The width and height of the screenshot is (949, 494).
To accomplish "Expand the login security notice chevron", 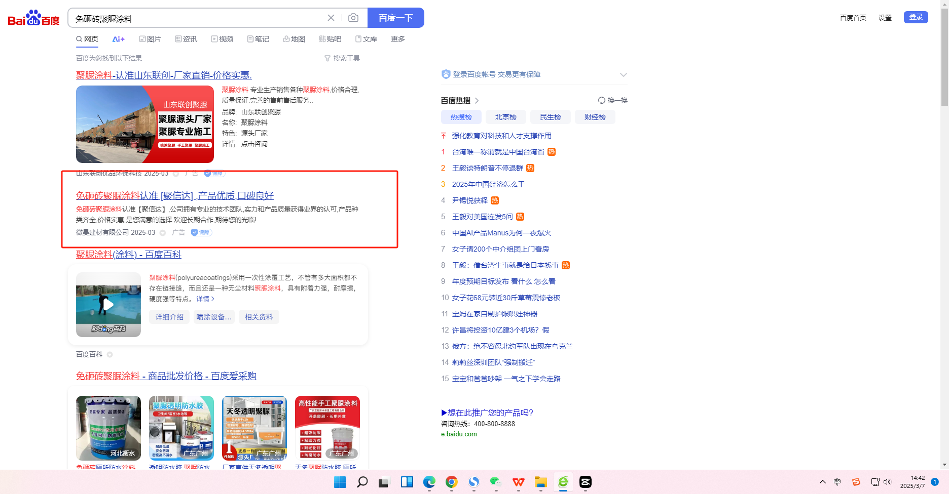I will click(623, 75).
